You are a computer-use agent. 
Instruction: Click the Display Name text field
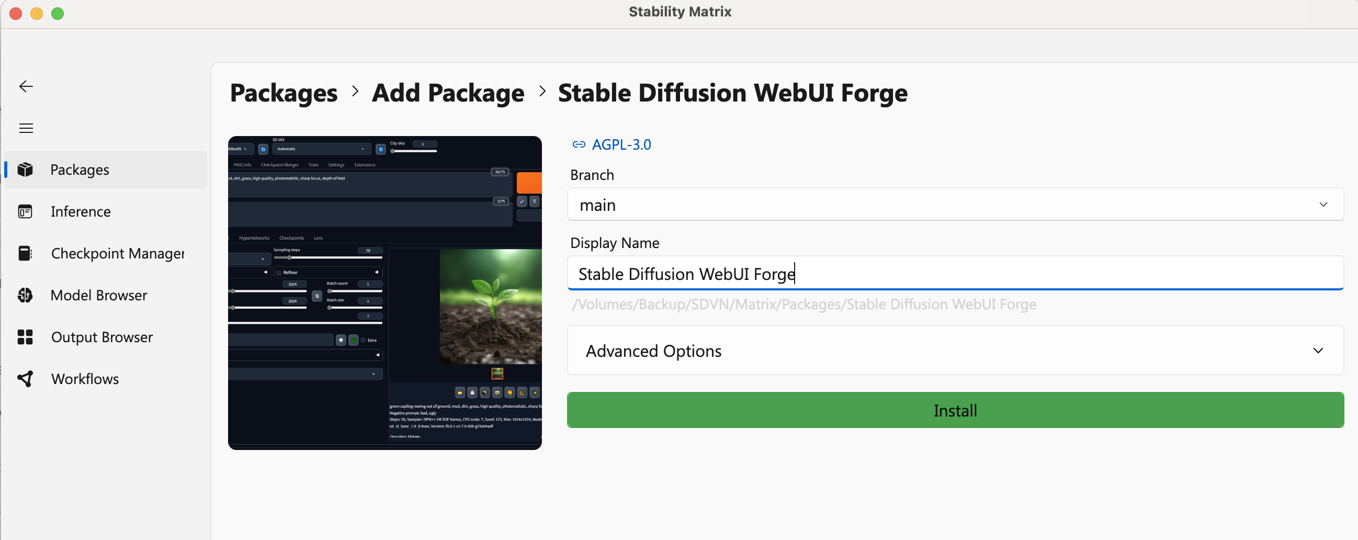pos(955,274)
